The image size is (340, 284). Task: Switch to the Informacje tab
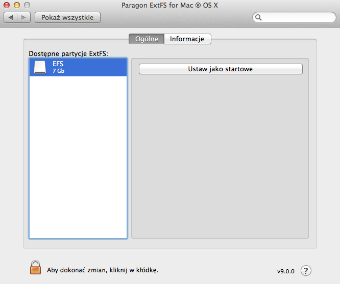click(x=187, y=39)
